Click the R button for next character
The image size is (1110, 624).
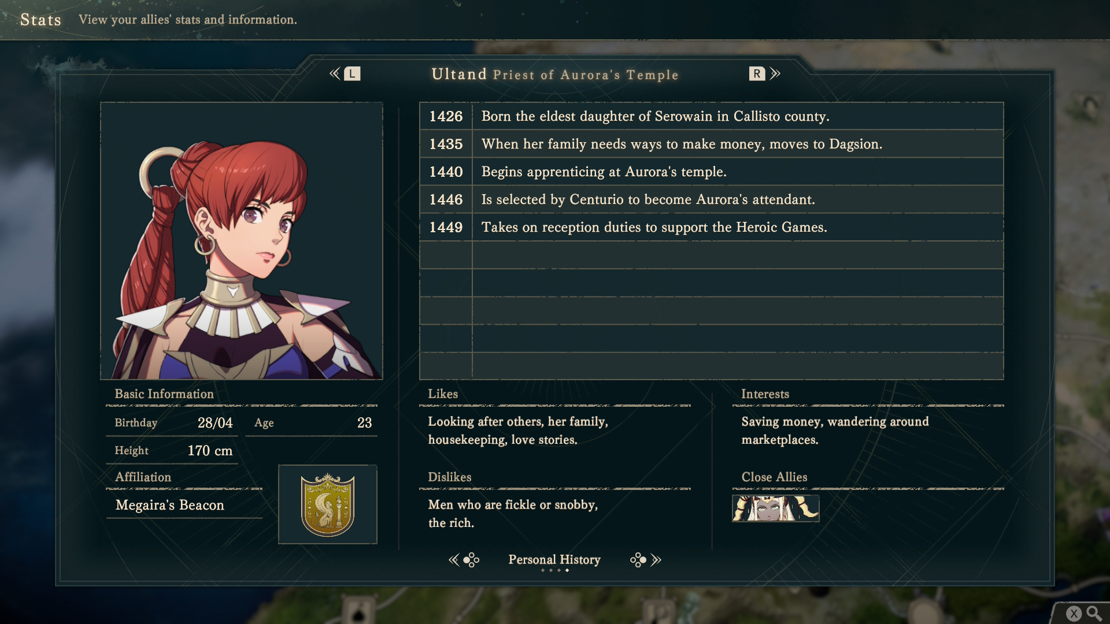point(757,74)
